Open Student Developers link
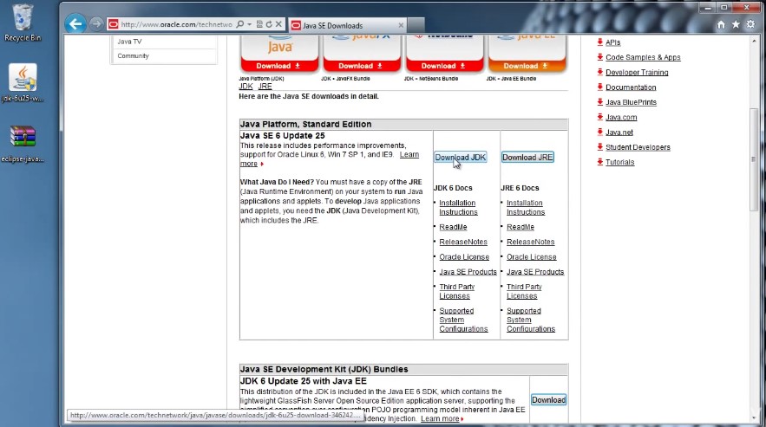The width and height of the screenshot is (766, 427). [638, 147]
